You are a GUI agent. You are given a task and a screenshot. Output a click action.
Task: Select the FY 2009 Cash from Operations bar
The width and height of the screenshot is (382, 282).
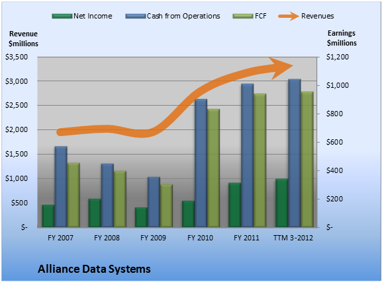[x=154, y=202]
